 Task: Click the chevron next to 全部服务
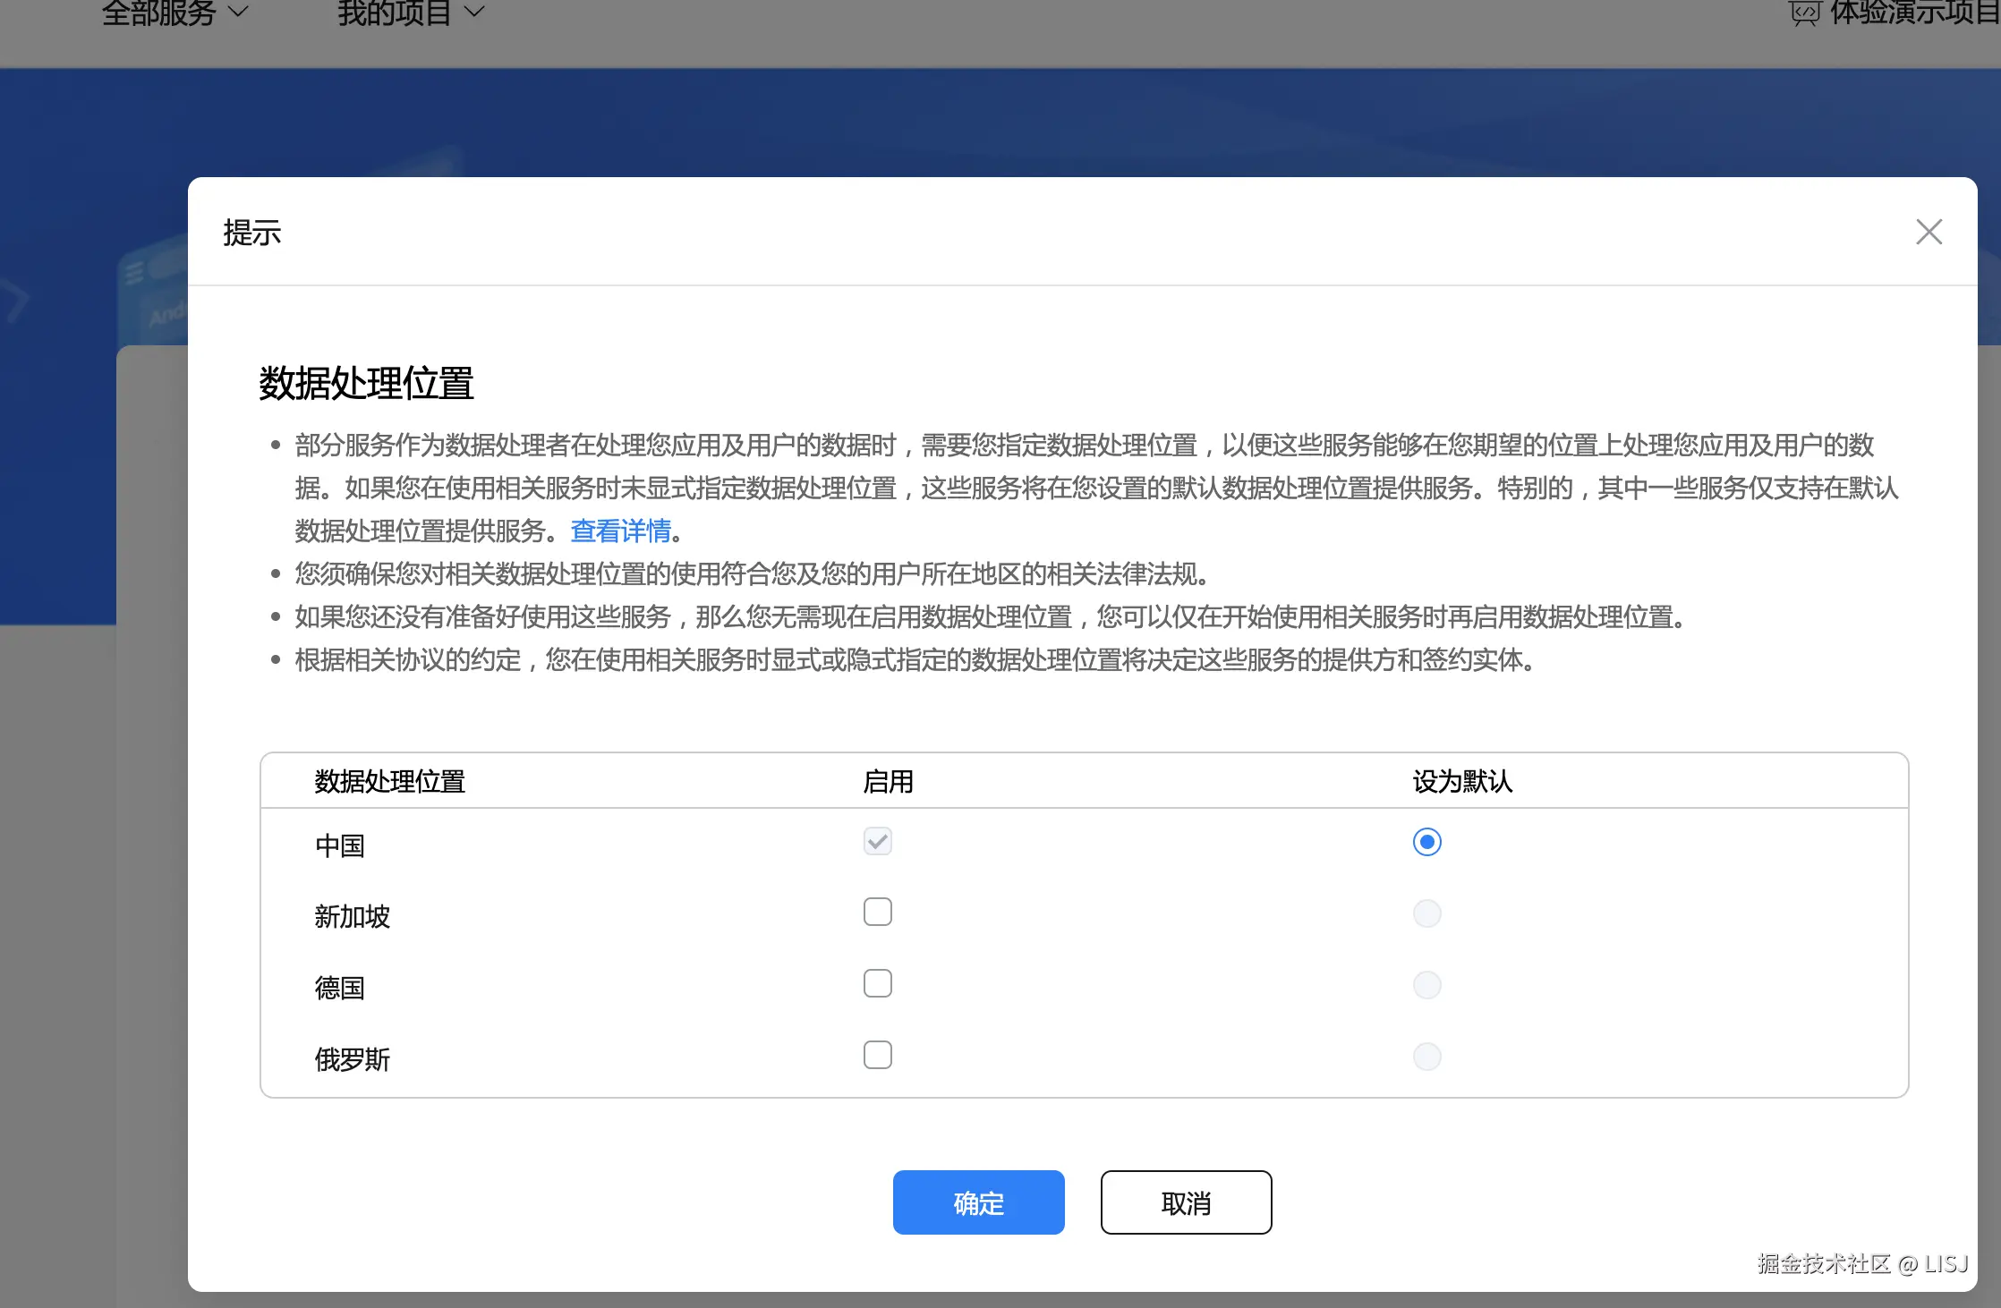(x=238, y=13)
